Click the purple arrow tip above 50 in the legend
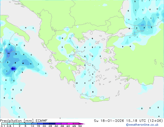 click(82, 124)
